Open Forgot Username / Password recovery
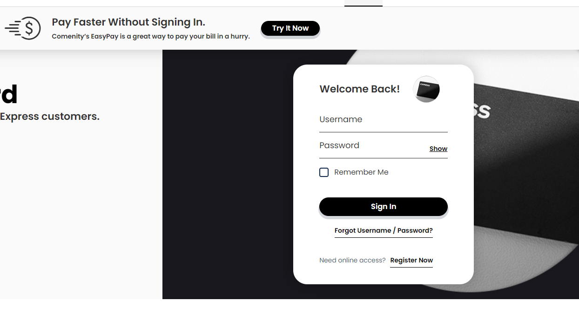579x314 pixels. pyautogui.click(x=383, y=230)
